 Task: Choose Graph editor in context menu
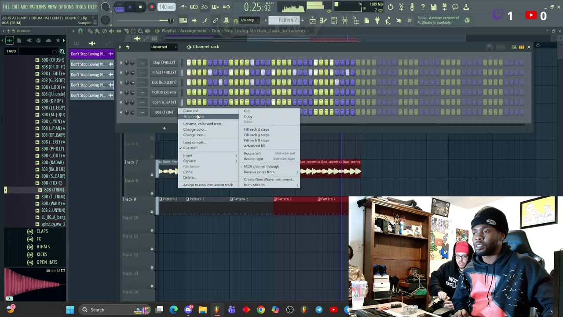click(x=208, y=117)
